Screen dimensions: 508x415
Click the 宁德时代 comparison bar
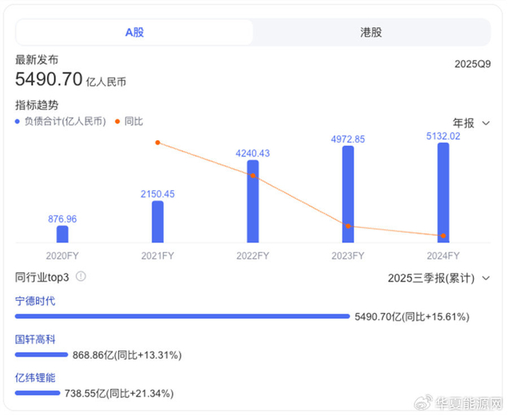(182, 316)
